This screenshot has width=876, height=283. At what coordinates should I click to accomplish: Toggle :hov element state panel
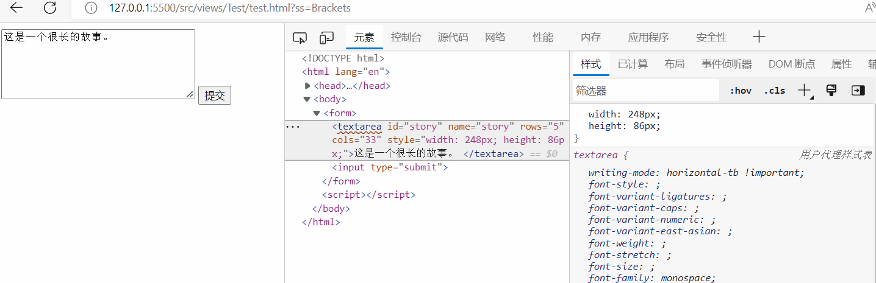tap(741, 91)
